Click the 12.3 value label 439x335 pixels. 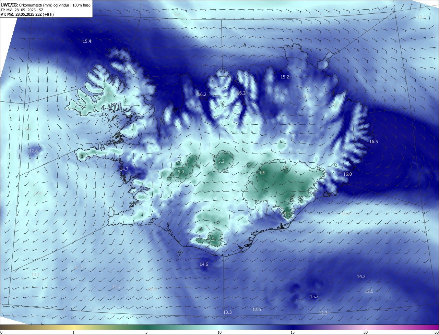click(x=323, y=313)
